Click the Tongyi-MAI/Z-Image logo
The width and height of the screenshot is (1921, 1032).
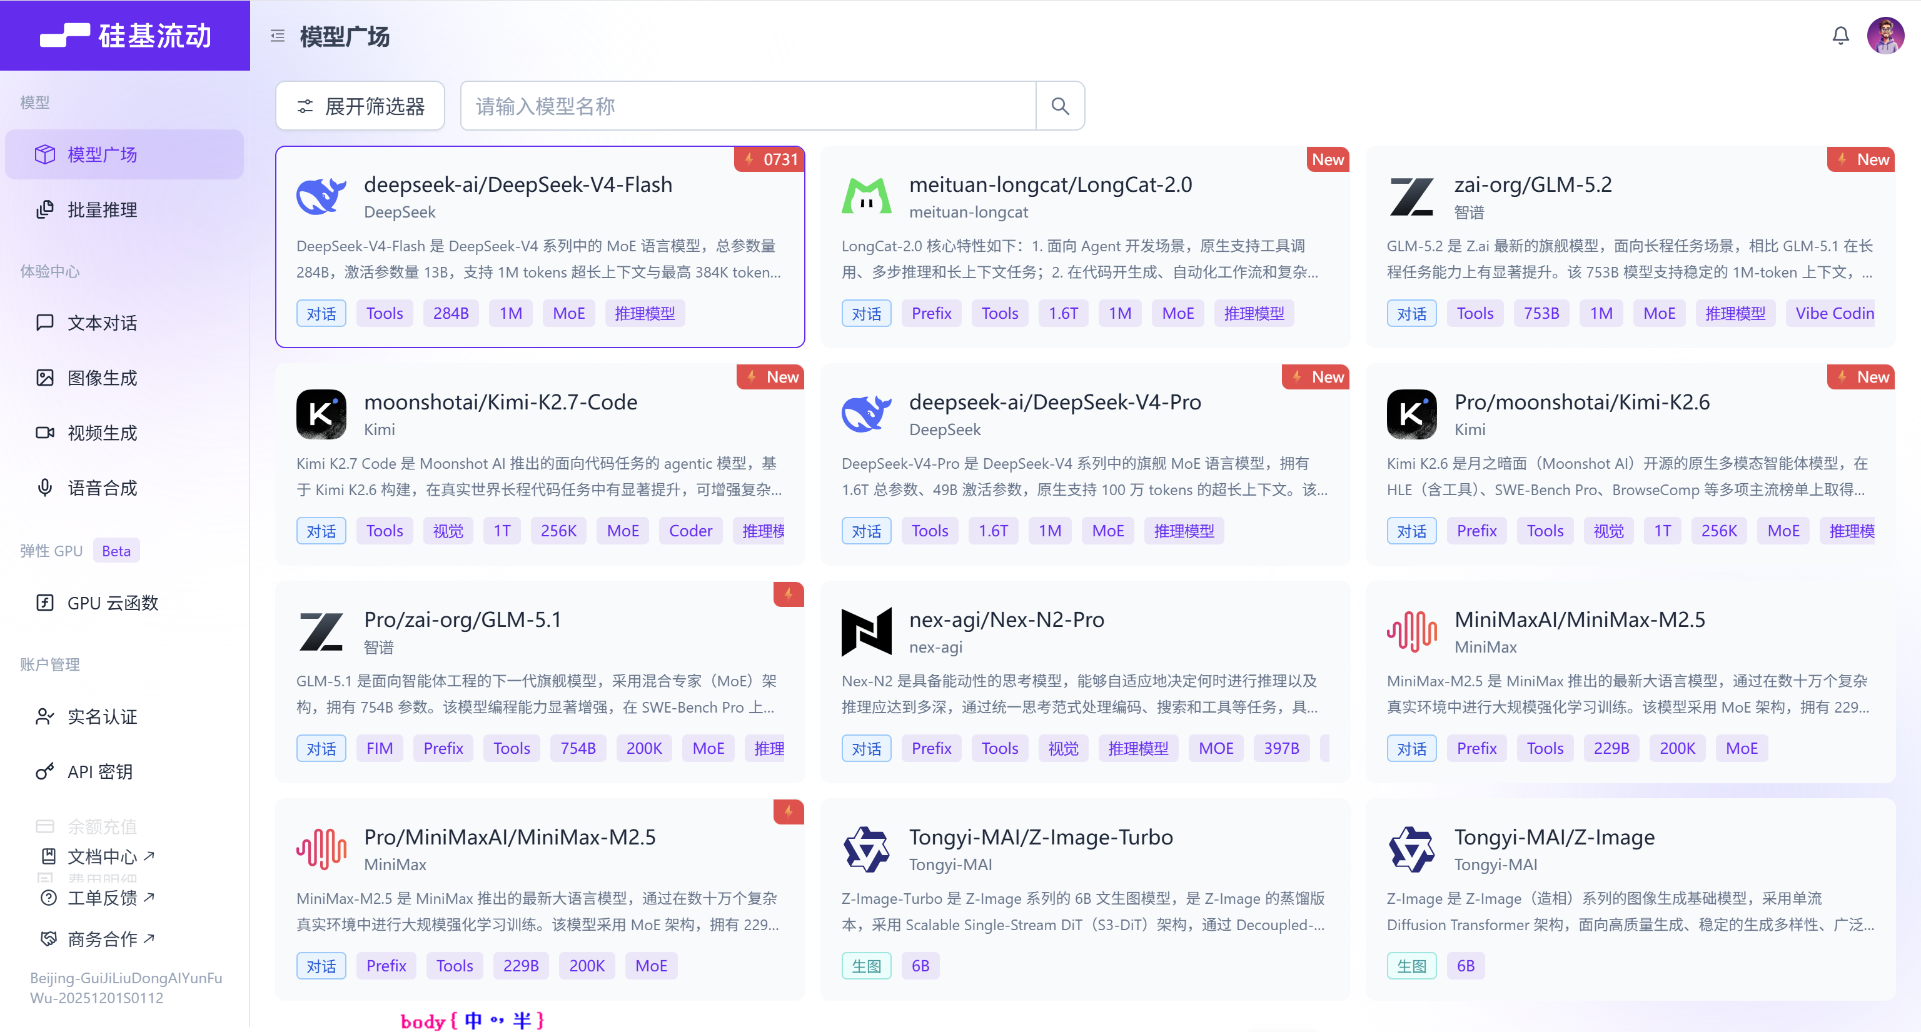click(x=1411, y=849)
